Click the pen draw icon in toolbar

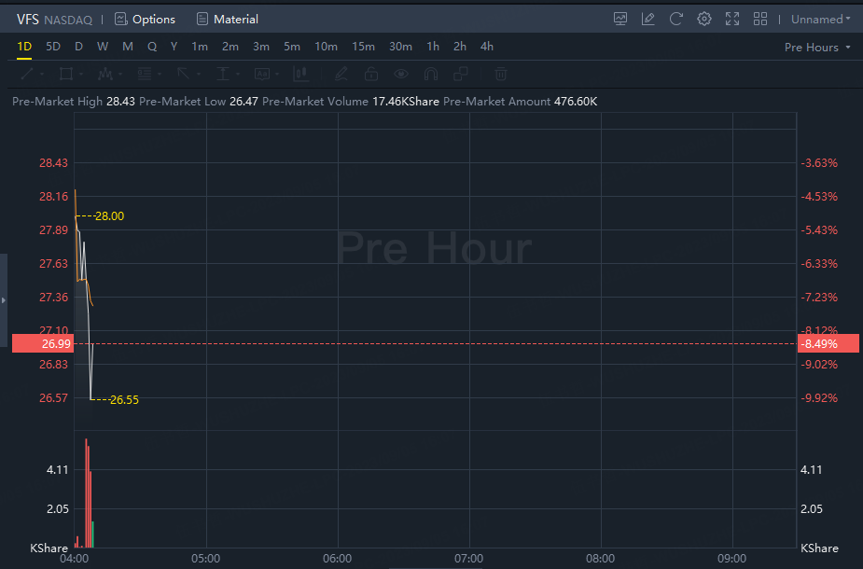click(341, 74)
